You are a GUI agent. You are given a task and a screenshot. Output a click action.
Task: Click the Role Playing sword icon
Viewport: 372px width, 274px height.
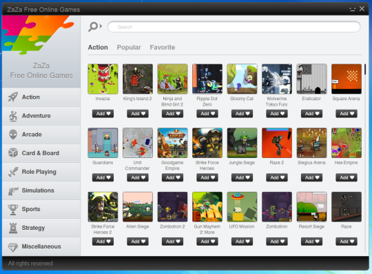(x=13, y=172)
